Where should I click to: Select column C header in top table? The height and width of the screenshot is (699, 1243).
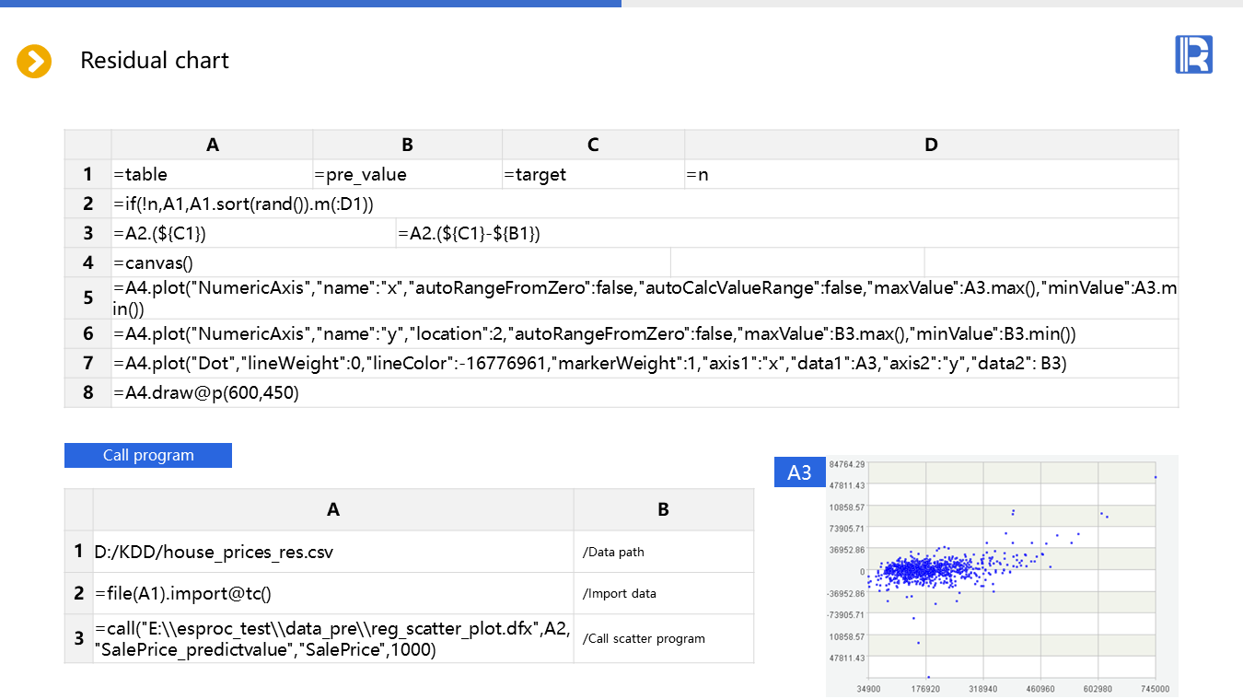593,145
